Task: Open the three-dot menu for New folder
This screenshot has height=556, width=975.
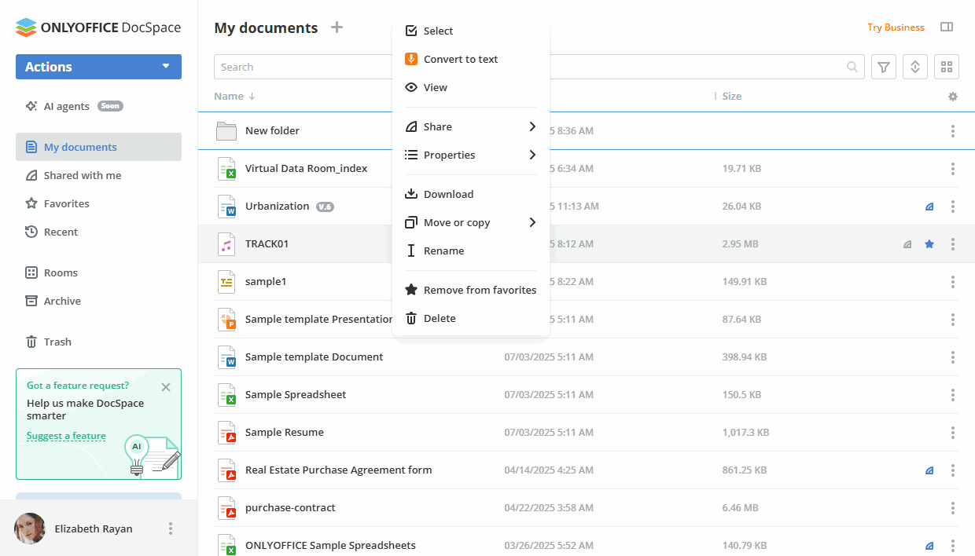Action: pos(953,131)
